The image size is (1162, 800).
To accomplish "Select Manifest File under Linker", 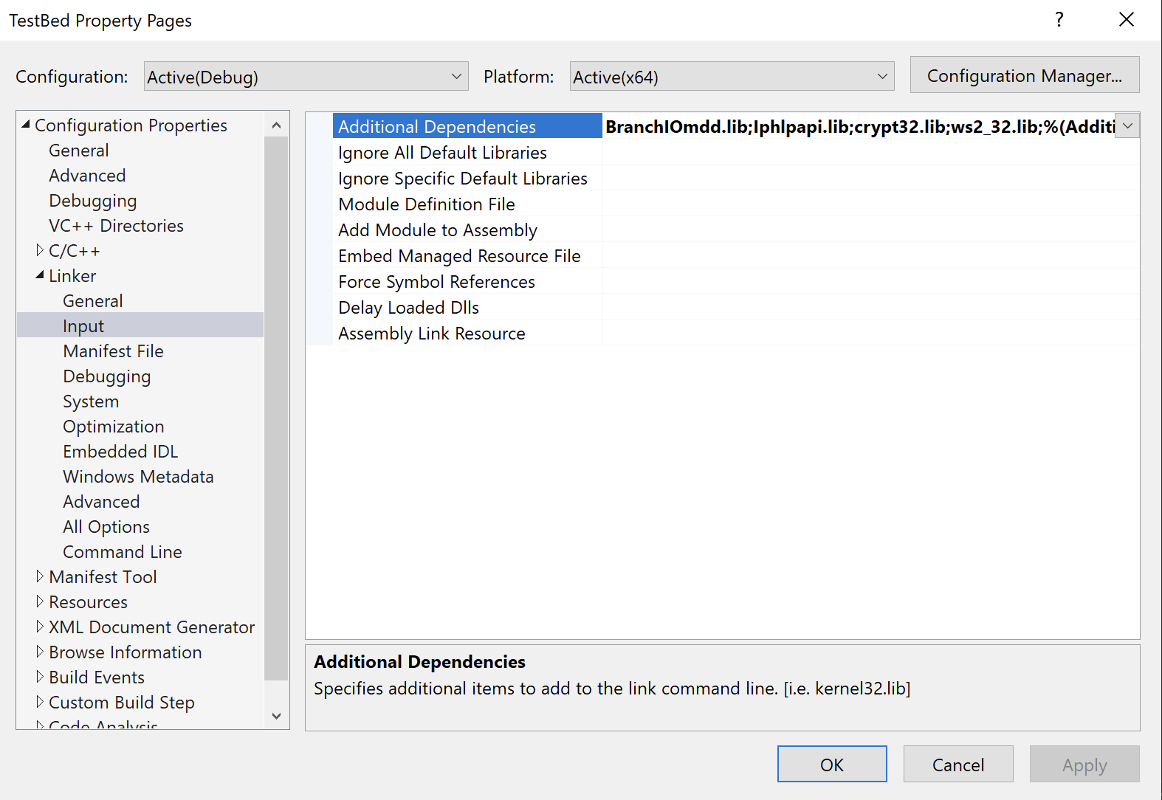I will pos(114,351).
